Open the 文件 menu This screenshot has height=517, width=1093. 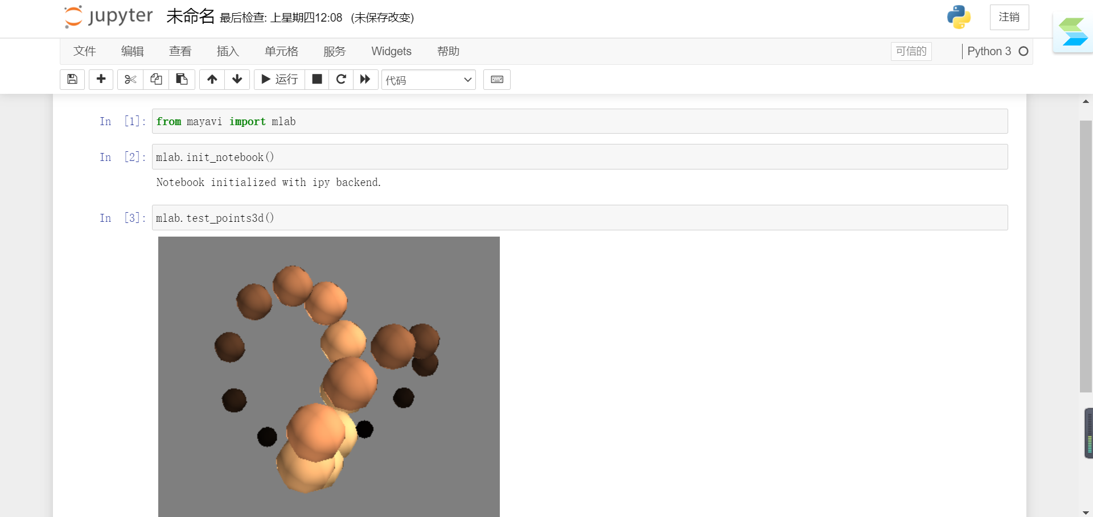pos(85,51)
